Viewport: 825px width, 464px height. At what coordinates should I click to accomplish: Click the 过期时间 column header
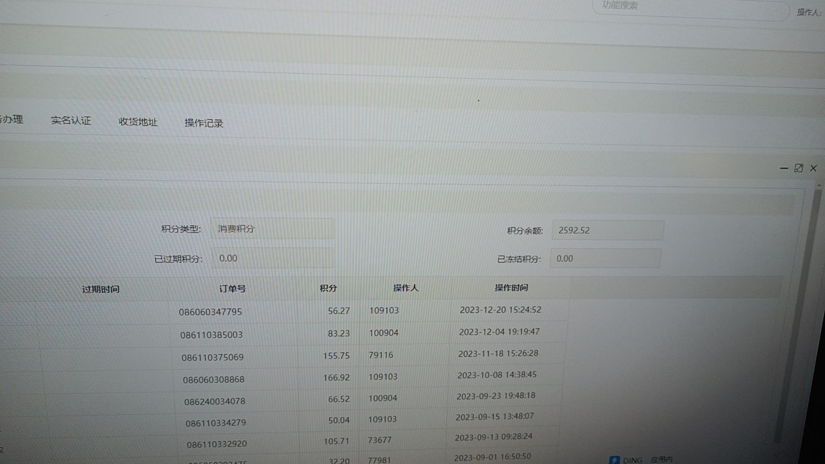(101, 290)
